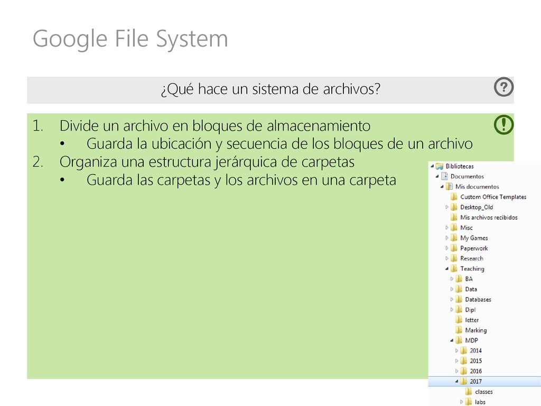
Task: Click 'Divide un archivo en bloques de almacenamiento'
Action: click(215, 125)
